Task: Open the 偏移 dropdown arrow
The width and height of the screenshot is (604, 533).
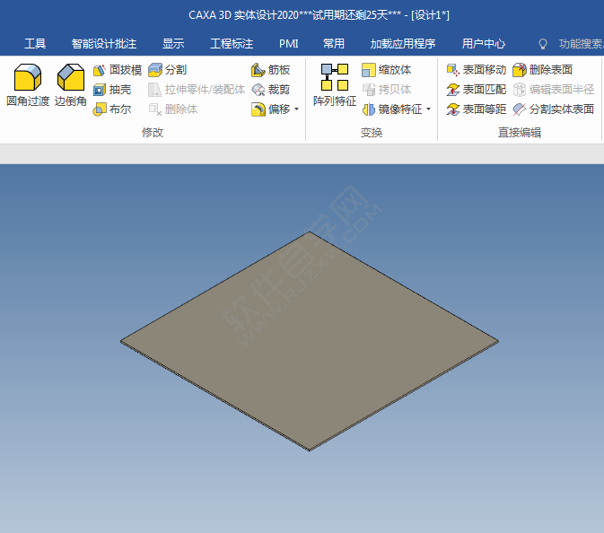Action: tap(296, 109)
